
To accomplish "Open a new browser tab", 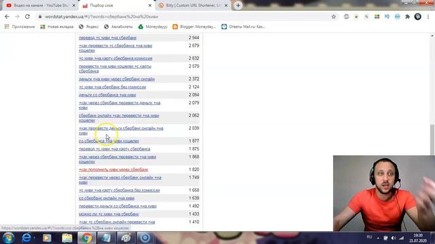I will pyautogui.click(x=238, y=5).
